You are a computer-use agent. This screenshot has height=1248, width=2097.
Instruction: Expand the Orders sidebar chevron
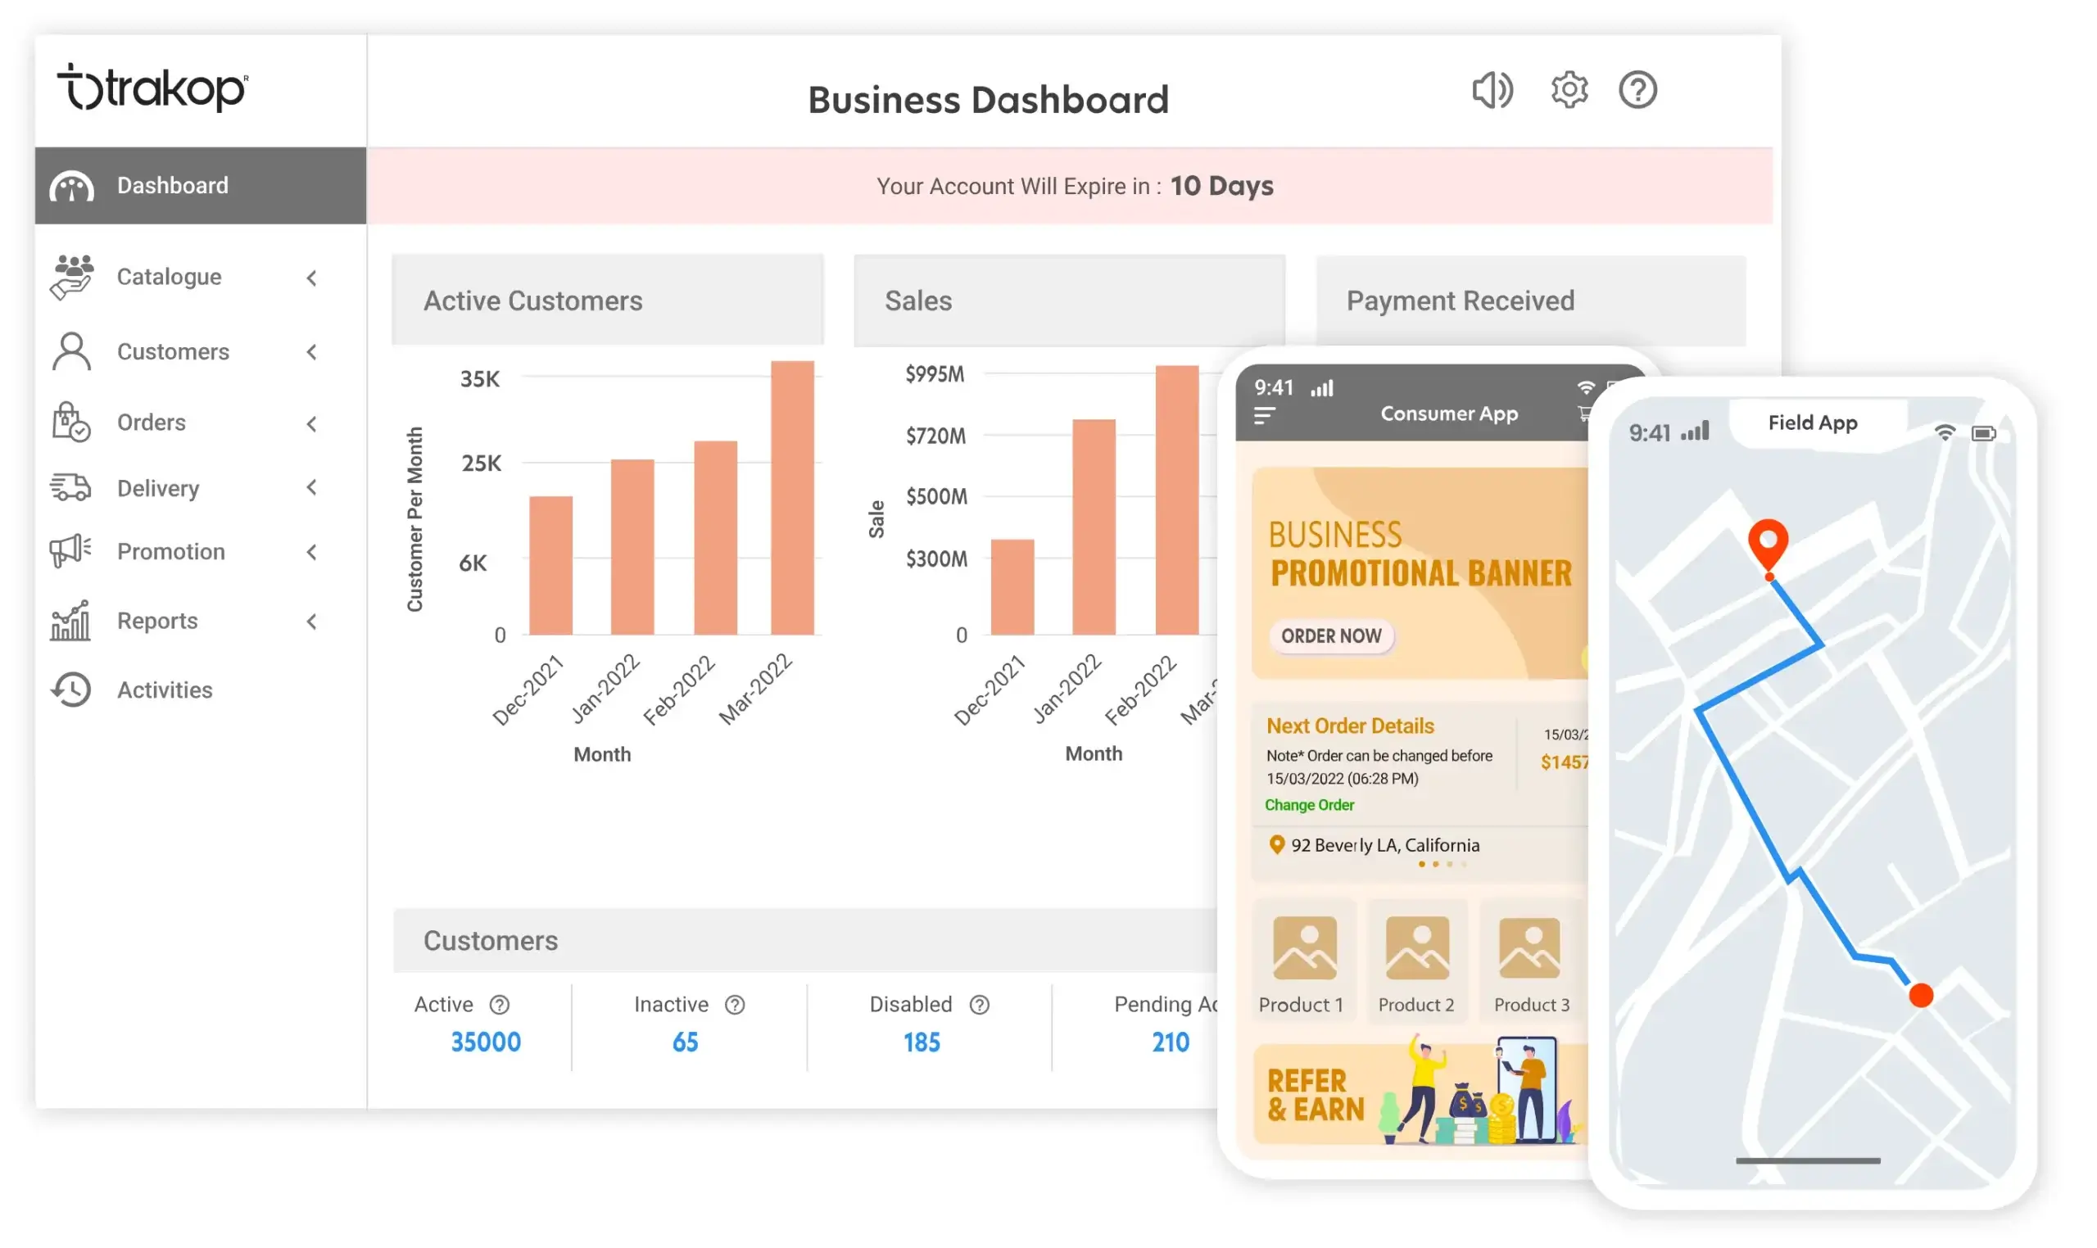click(x=312, y=424)
